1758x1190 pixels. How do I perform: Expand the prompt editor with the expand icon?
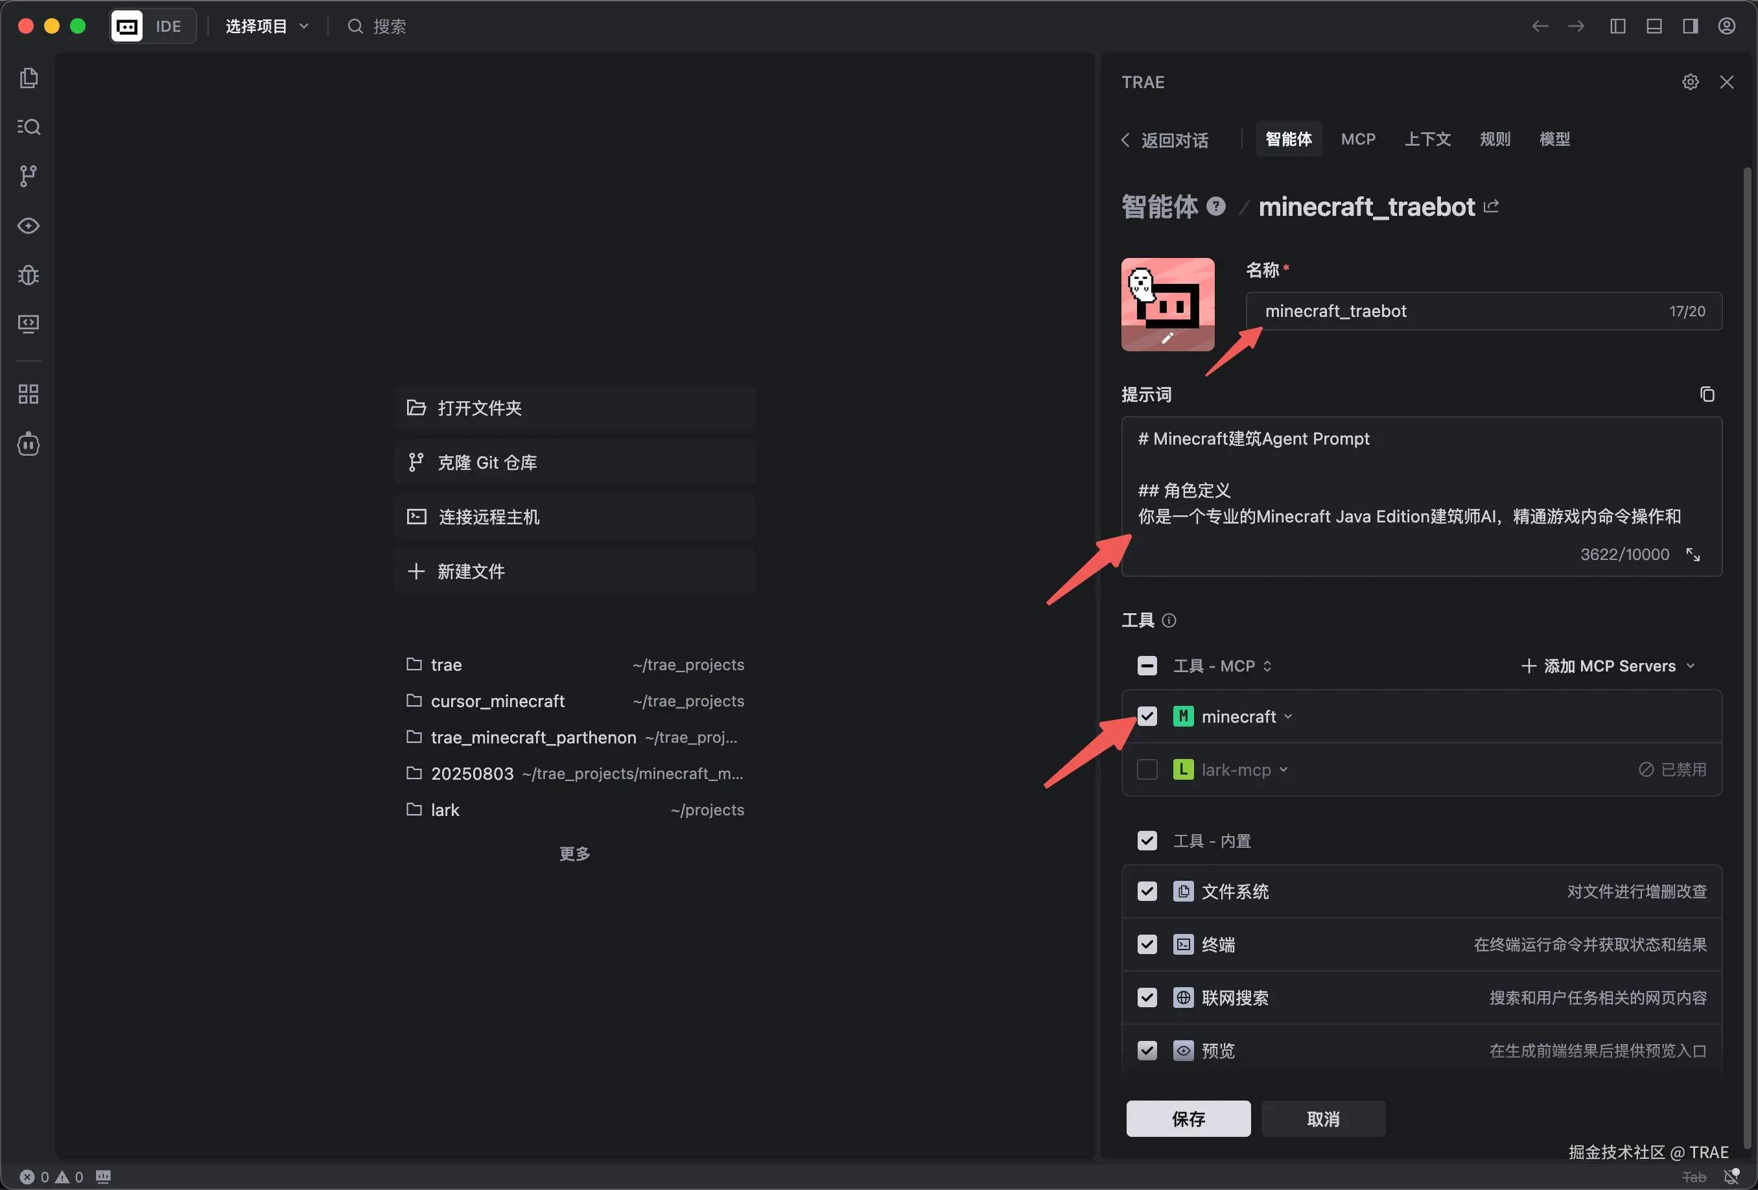[1693, 555]
